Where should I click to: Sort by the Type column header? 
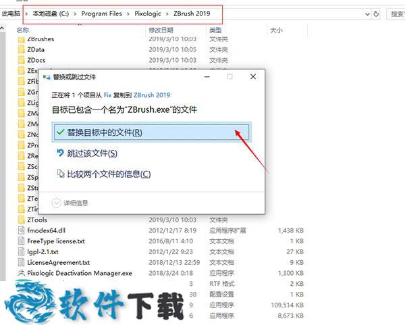216,30
